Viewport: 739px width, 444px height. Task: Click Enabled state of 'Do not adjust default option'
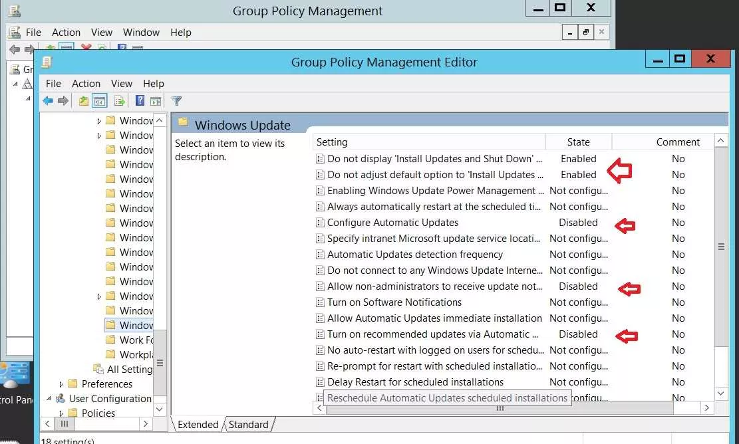[578, 175]
